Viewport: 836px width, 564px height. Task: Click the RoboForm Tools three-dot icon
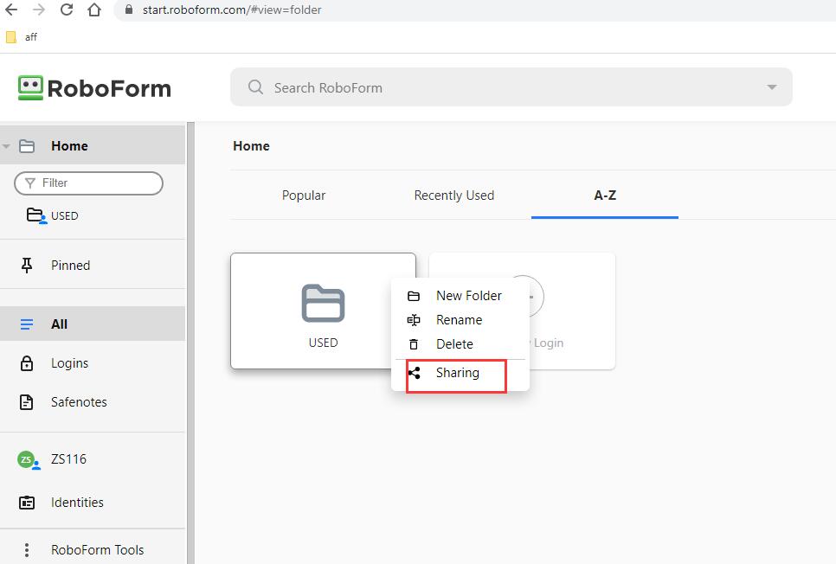point(27,550)
